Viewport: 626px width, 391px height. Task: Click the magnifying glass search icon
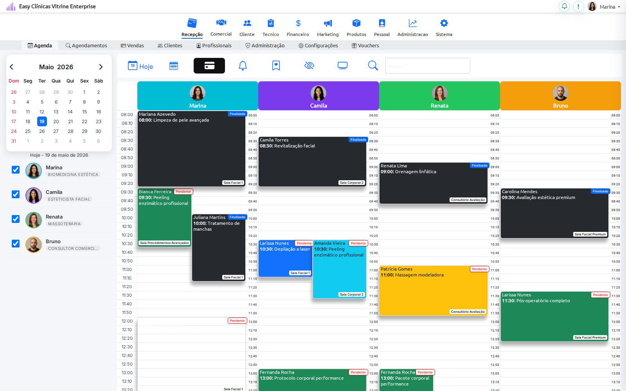click(373, 66)
